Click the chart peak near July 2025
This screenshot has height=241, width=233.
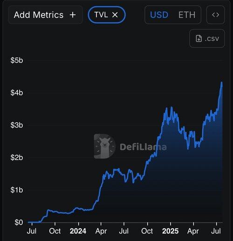point(222,82)
